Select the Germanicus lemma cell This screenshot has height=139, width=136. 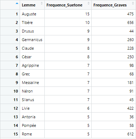click(32, 40)
